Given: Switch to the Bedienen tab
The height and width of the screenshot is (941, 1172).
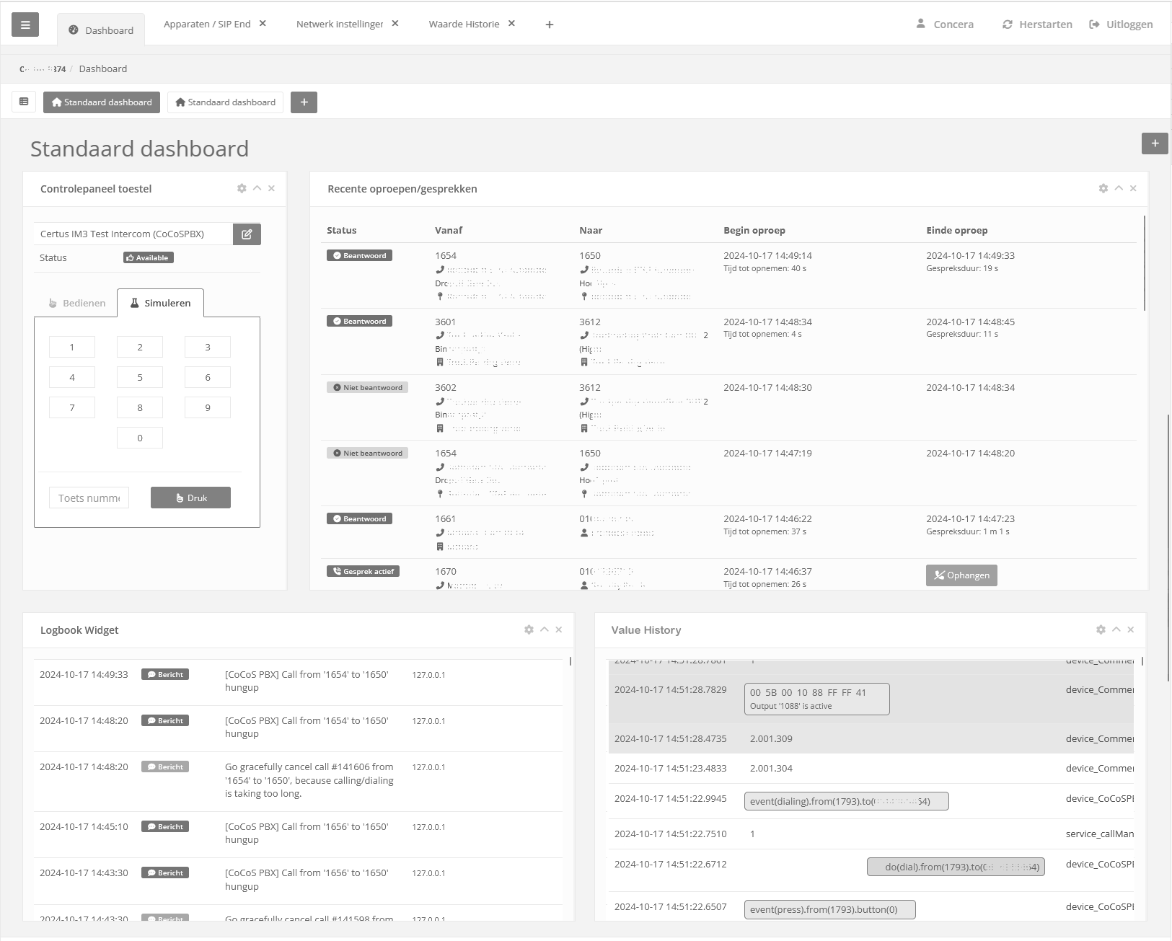Looking at the screenshot, I should (77, 303).
